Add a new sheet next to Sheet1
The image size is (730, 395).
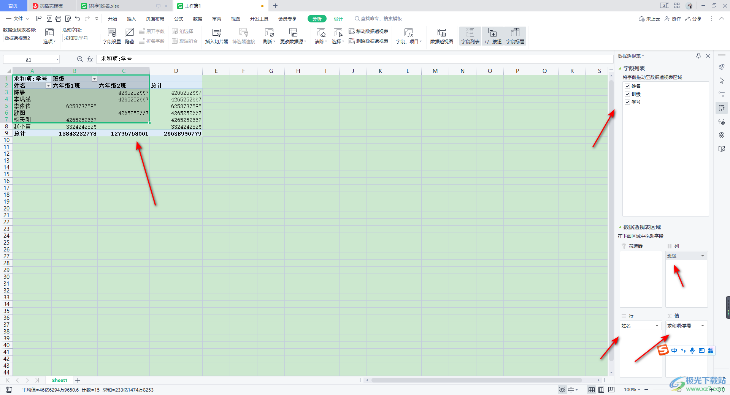click(78, 380)
